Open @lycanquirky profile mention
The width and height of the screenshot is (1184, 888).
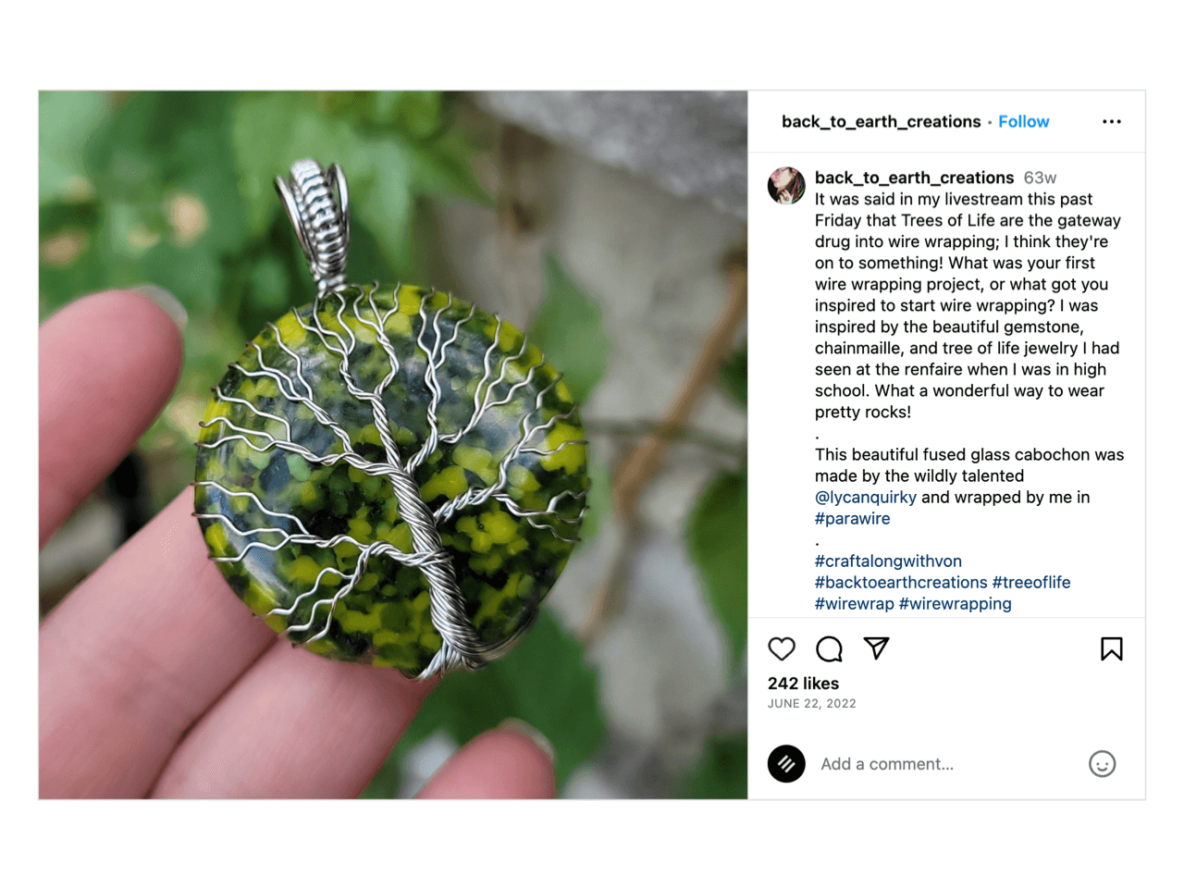click(x=866, y=498)
